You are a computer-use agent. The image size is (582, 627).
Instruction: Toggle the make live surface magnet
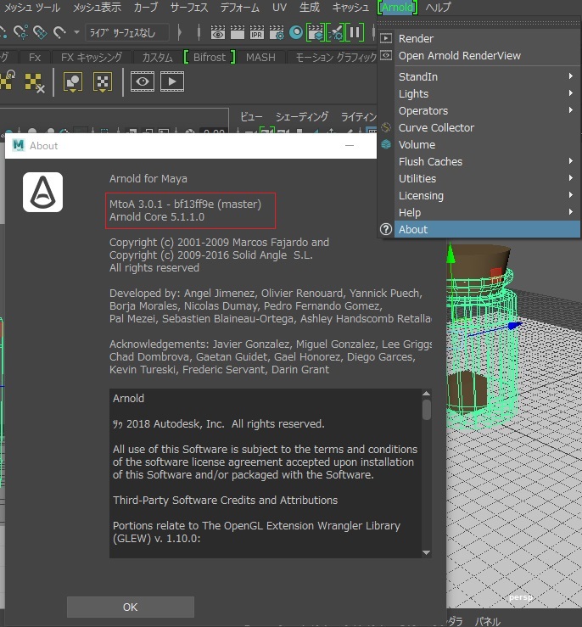click(x=59, y=31)
